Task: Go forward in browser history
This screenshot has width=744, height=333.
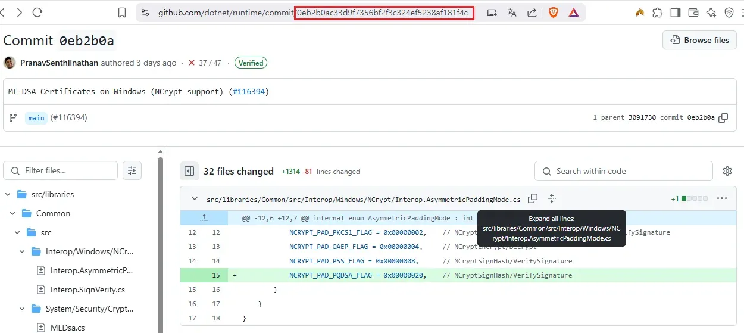Action: tap(20, 13)
